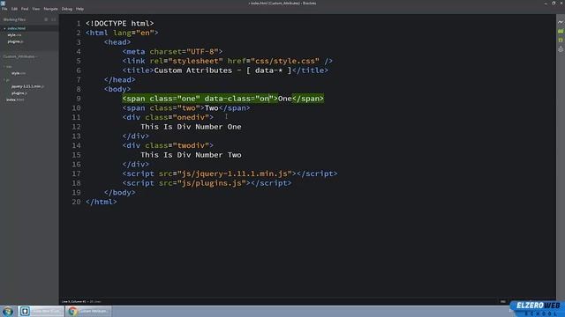Open the File menu
This screenshot has height=317, width=565.
tap(4, 9)
